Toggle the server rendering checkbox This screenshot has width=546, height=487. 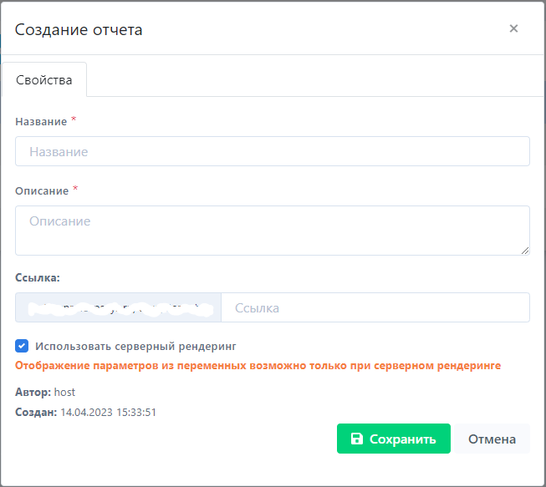22,345
